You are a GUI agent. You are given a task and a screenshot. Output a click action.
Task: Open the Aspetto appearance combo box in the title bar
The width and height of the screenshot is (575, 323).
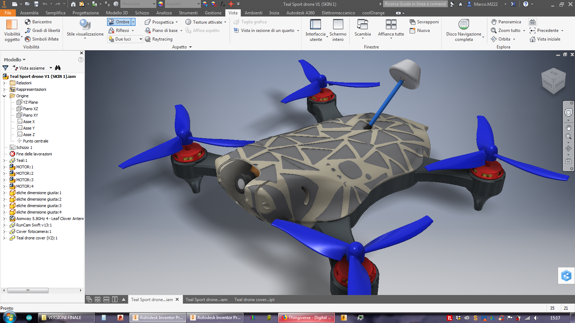(x=183, y=4)
